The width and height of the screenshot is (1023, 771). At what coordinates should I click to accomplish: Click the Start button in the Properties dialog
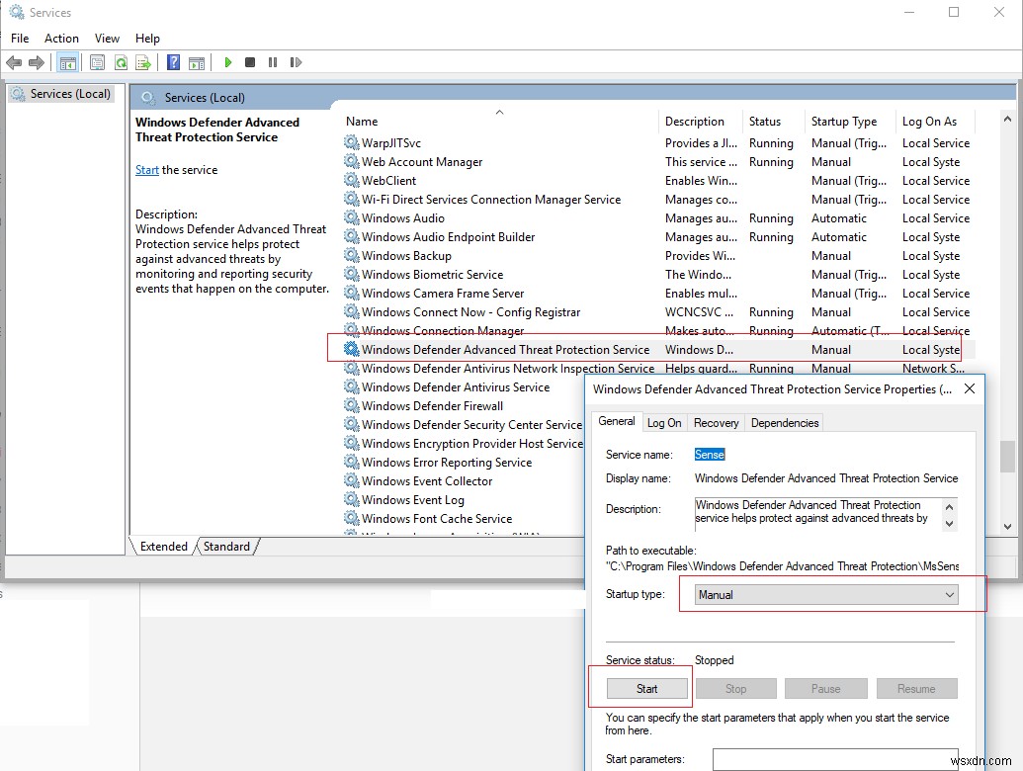click(645, 688)
